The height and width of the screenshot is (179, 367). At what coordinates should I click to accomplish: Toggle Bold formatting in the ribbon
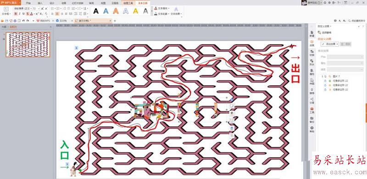click(16, 14)
